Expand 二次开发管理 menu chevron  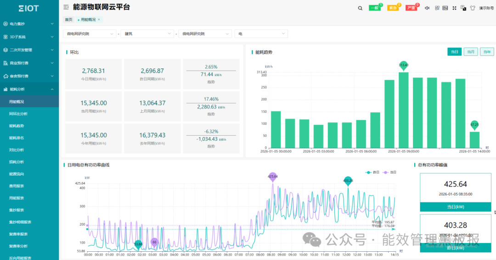coord(52,50)
